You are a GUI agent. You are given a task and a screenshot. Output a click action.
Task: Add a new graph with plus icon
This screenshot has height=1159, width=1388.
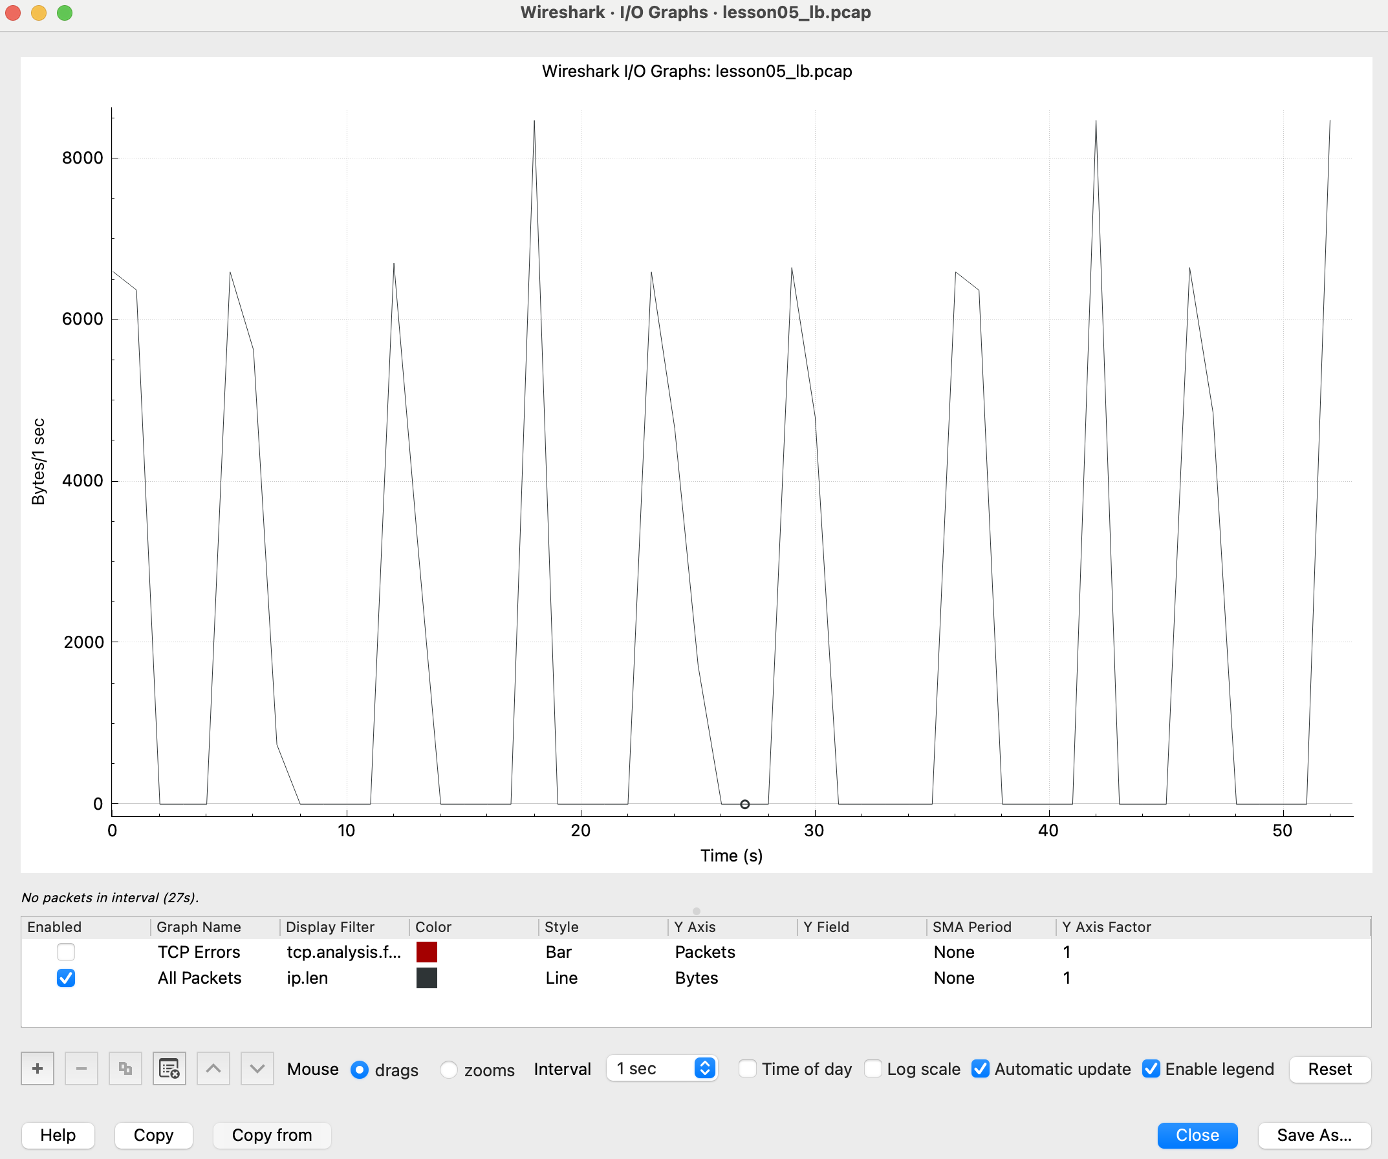[37, 1068]
